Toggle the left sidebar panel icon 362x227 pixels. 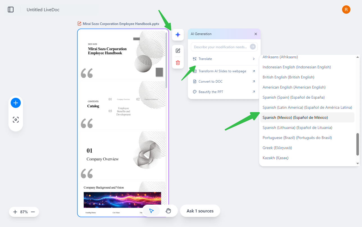11,10
